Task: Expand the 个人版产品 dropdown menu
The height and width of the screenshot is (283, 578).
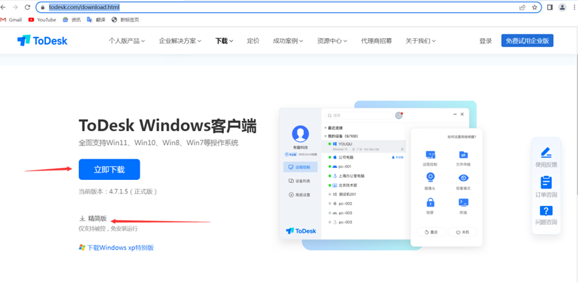Action: pos(126,41)
